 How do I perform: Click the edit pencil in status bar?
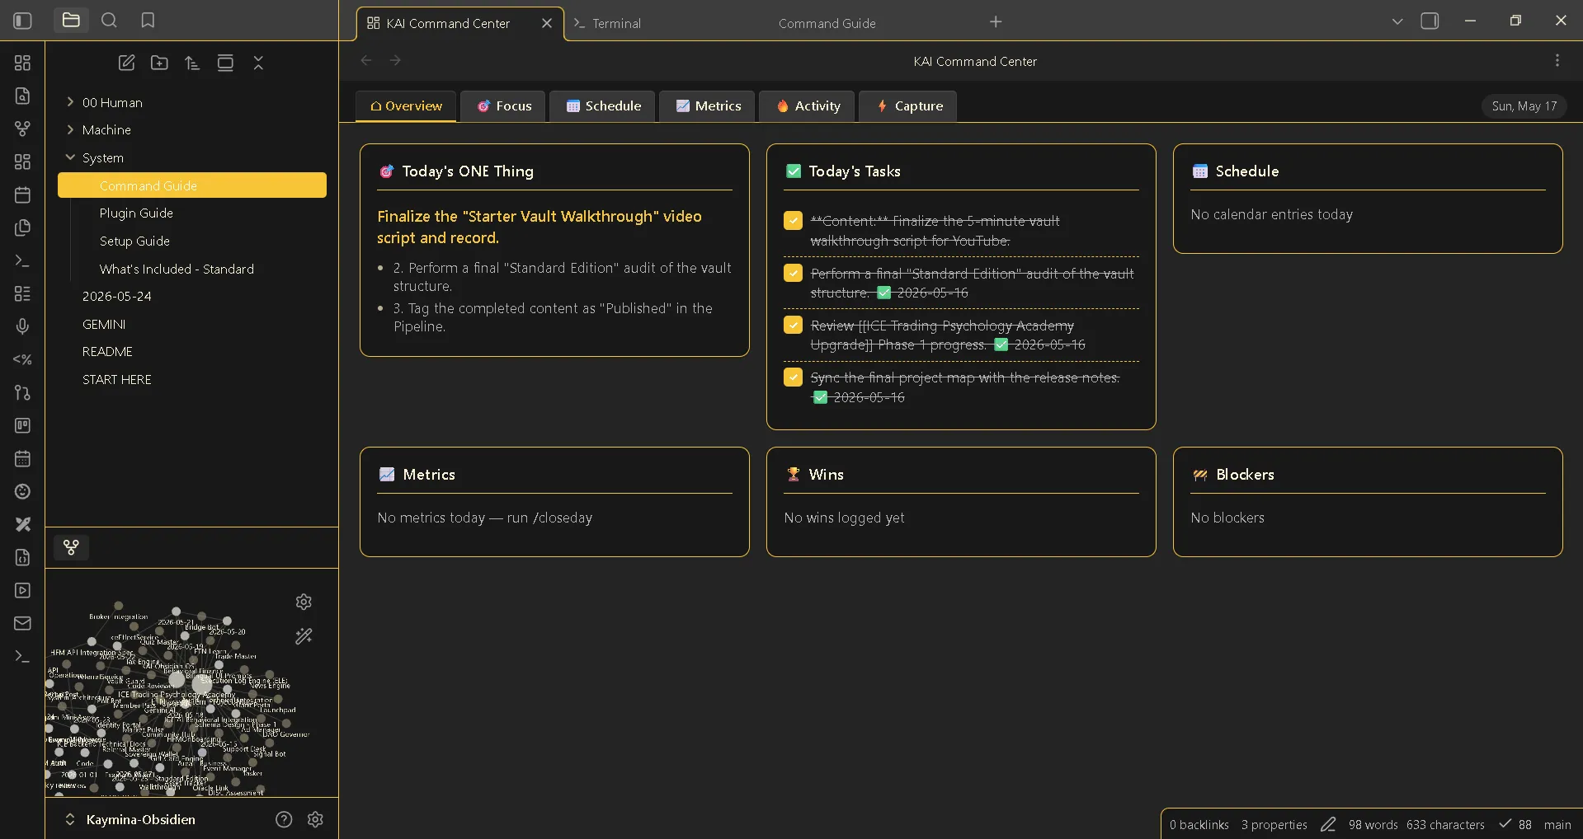tap(1327, 825)
